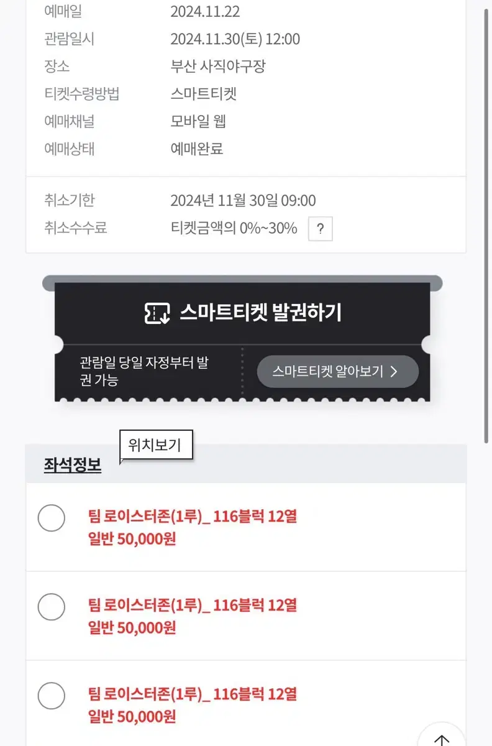Tap the ticket download icon on 스마트티켓 발권하기
Screen dimensions: 492x746
coord(157,313)
